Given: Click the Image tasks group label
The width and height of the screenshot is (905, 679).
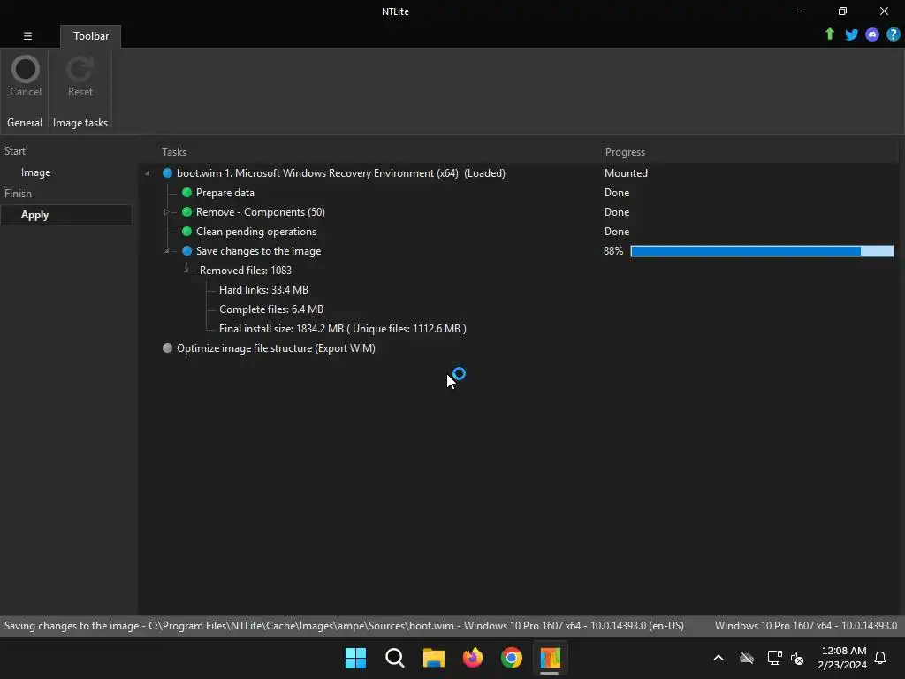Looking at the screenshot, I should pos(80,122).
